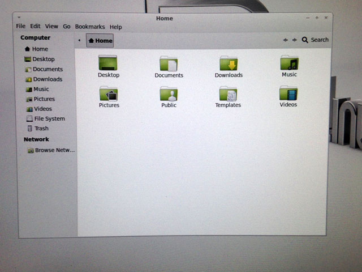This screenshot has height=272, width=362.
Task: Open the Bookmarks menu
Action: [90, 27]
